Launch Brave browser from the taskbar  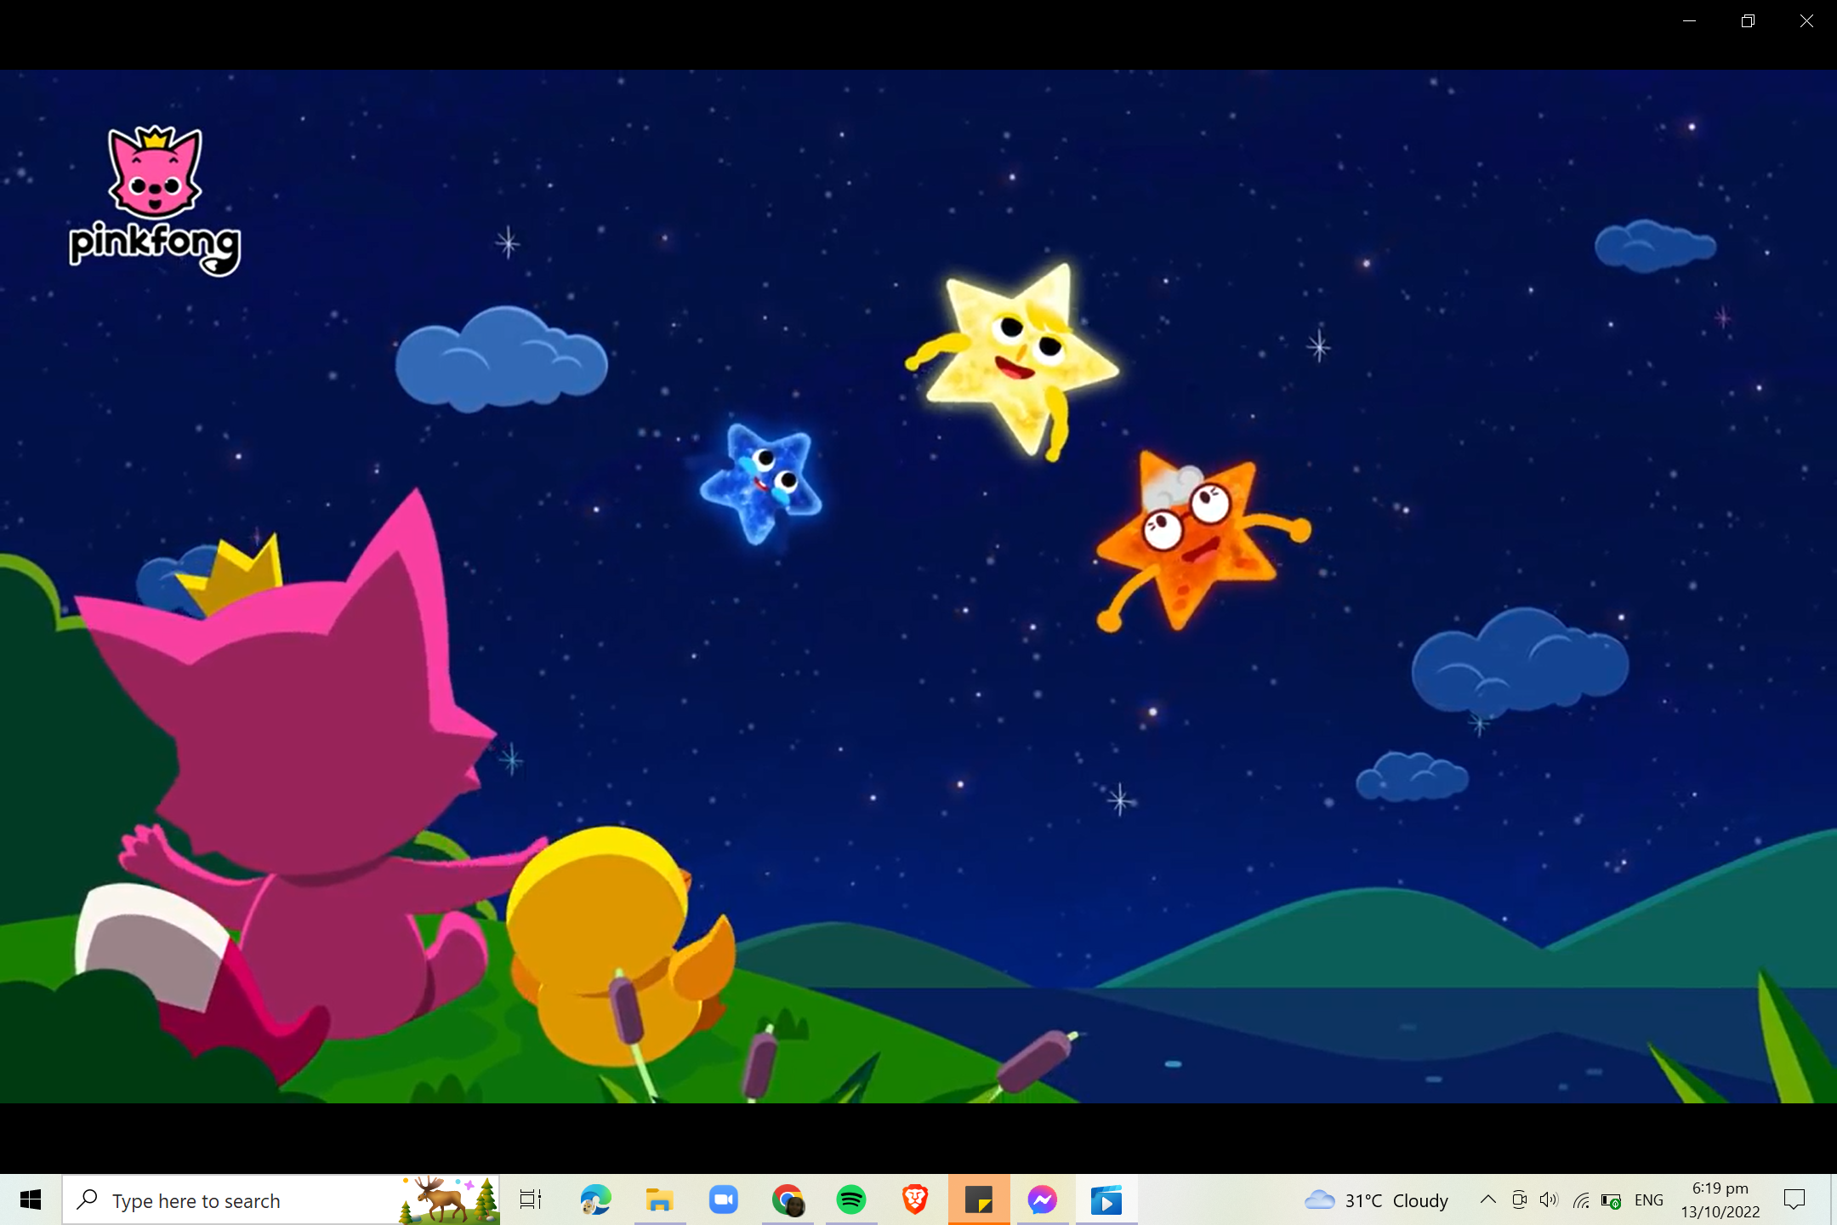(915, 1199)
